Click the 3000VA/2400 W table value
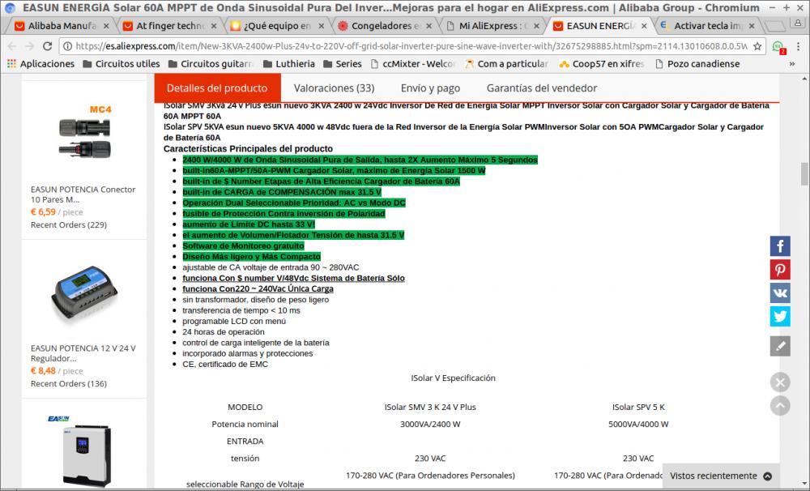 pyautogui.click(x=430, y=425)
